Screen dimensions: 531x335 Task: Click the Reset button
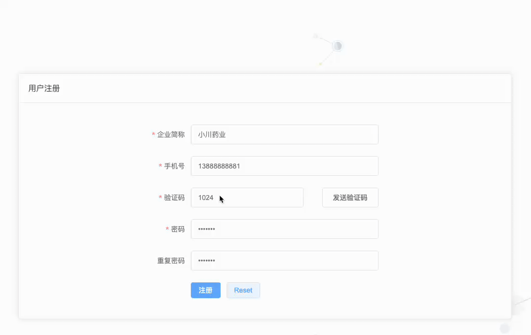pyautogui.click(x=243, y=290)
